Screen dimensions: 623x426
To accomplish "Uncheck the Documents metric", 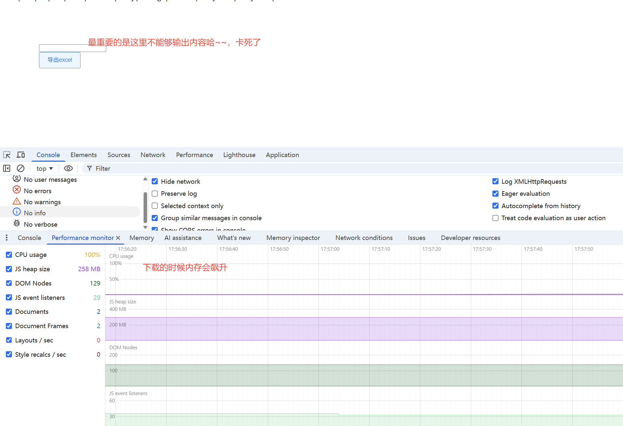I will 9,312.
